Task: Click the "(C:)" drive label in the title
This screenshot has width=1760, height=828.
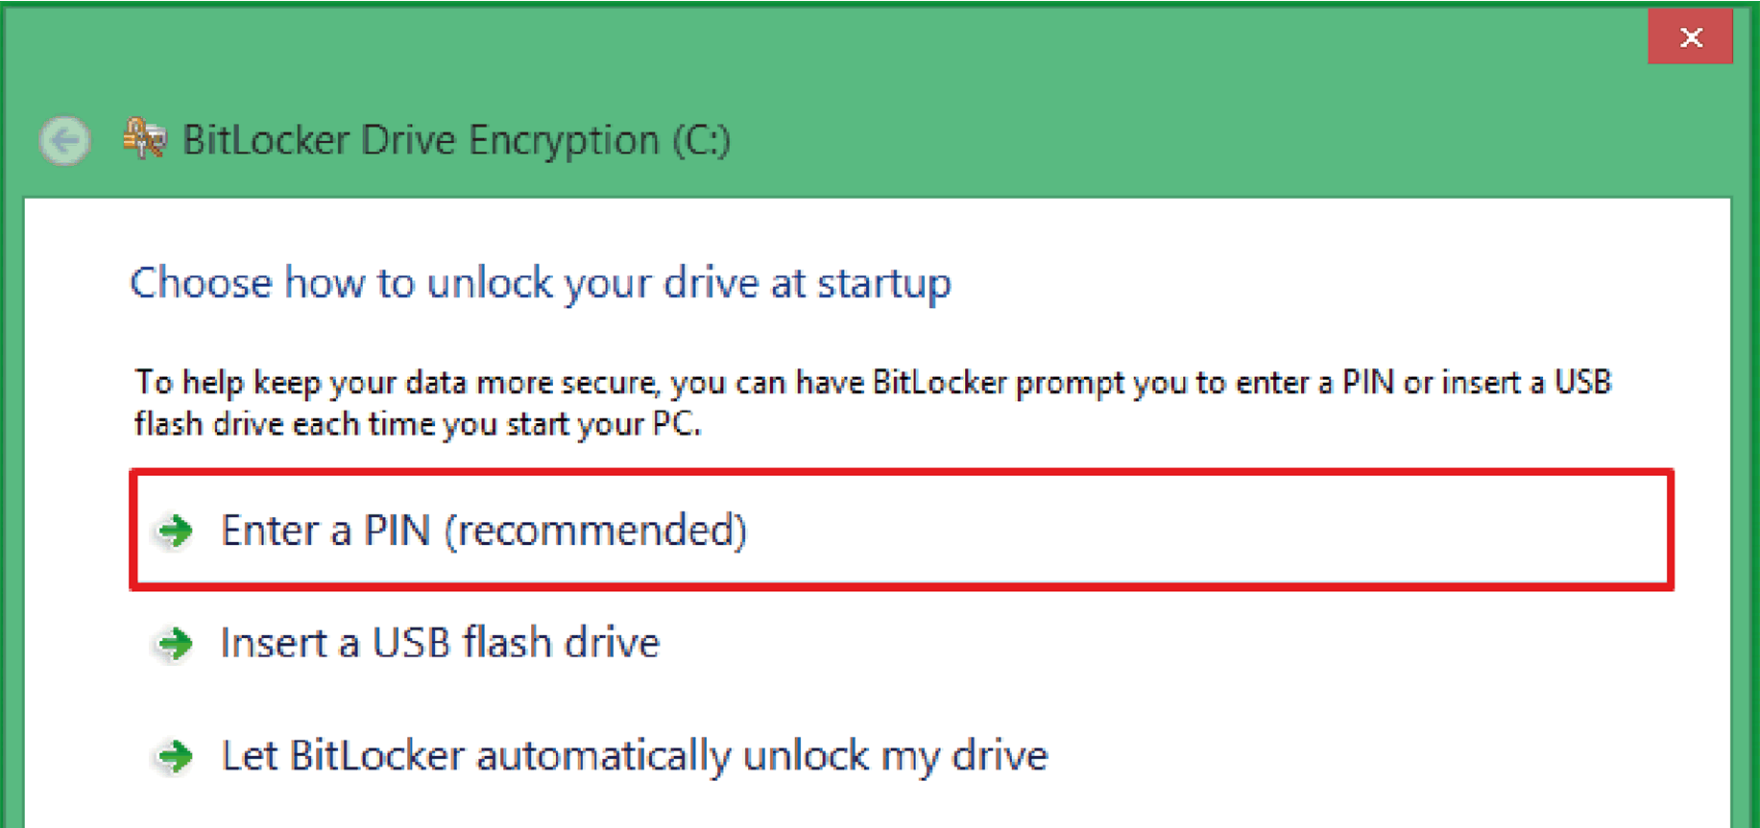Action: [x=701, y=141]
